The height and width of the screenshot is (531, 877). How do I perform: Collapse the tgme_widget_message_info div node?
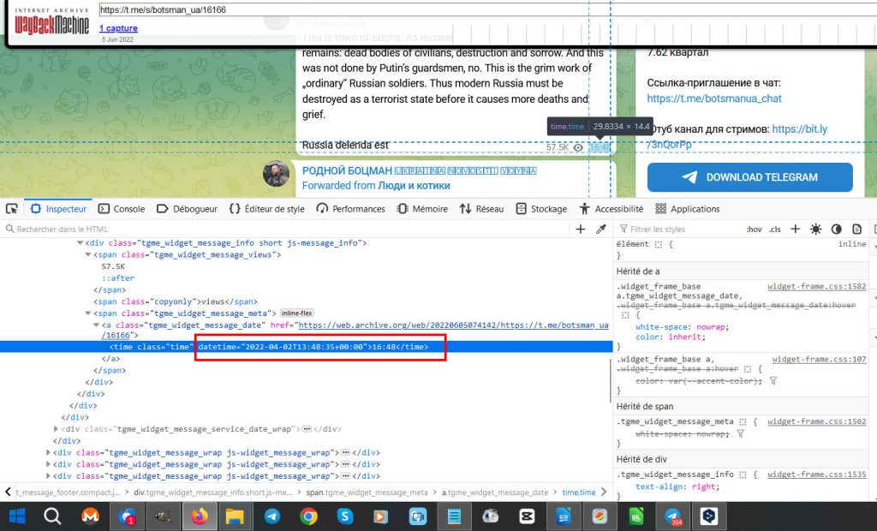point(80,243)
